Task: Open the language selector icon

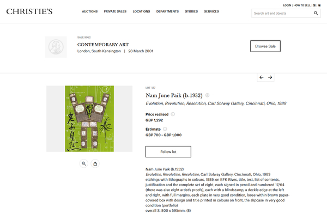Action: pyautogui.click(x=314, y=5)
